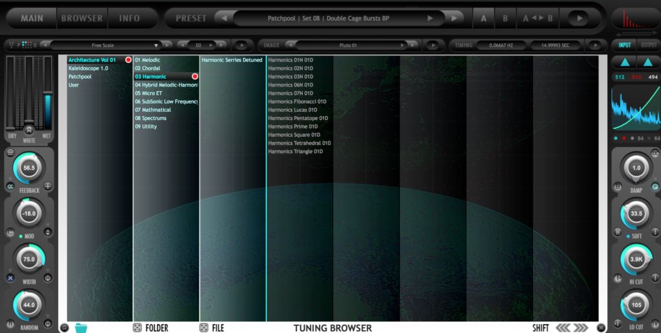Go to next preset with outer right arrow

point(454,18)
